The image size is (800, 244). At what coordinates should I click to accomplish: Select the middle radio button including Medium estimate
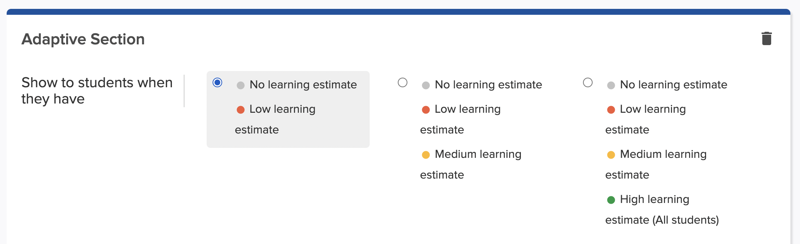click(x=403, y=82)
